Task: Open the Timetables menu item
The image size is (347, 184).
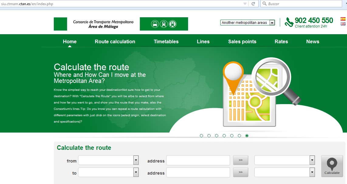Action: (166, 42)
